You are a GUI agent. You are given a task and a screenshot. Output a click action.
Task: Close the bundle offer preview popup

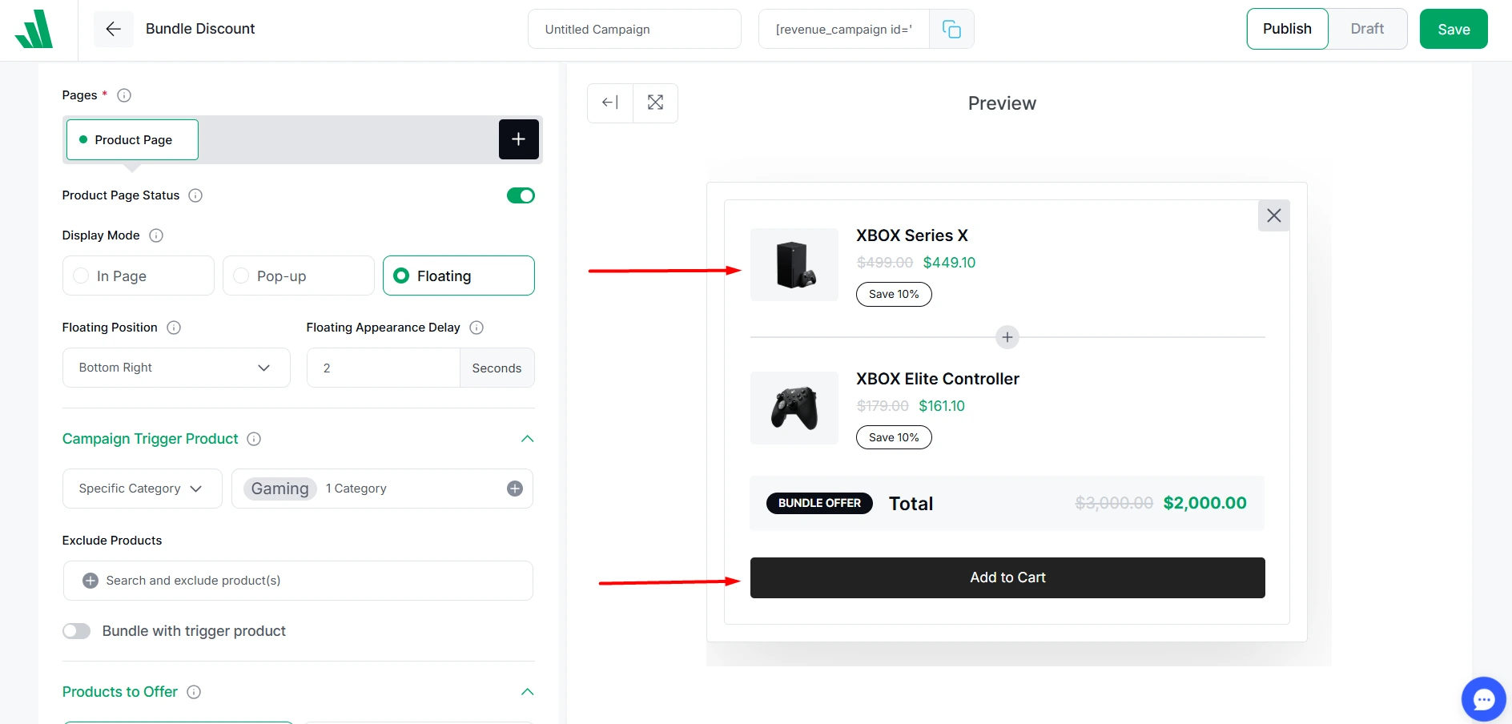(x=1273, y=215)
